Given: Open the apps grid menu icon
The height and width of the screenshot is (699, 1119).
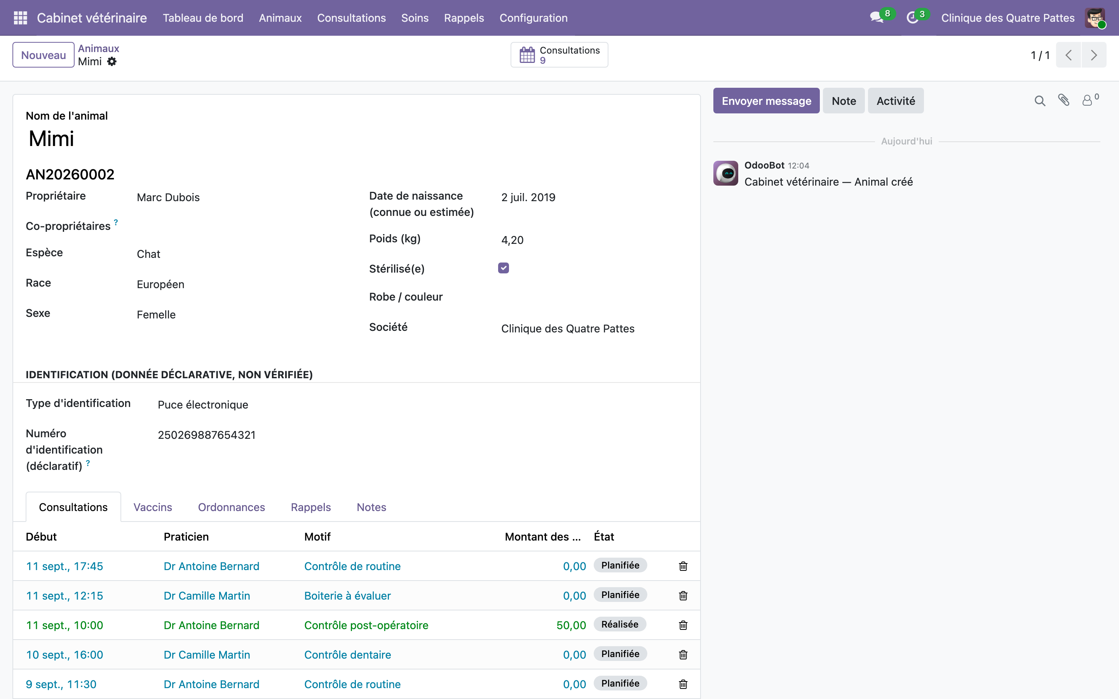Looking at the screenshot, I should 20,17.
